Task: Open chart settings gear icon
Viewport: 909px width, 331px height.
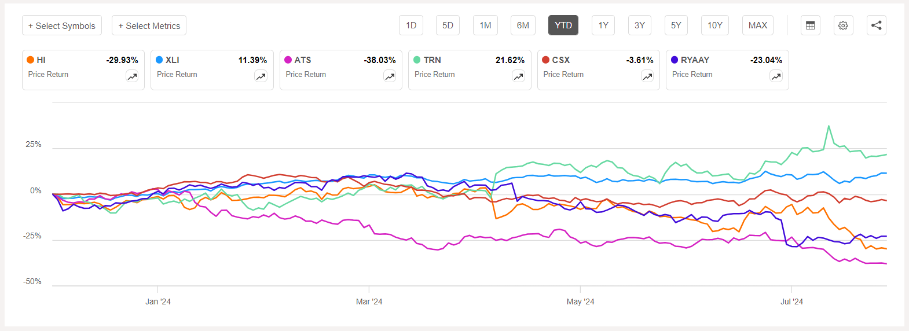Action: (843, 25)
